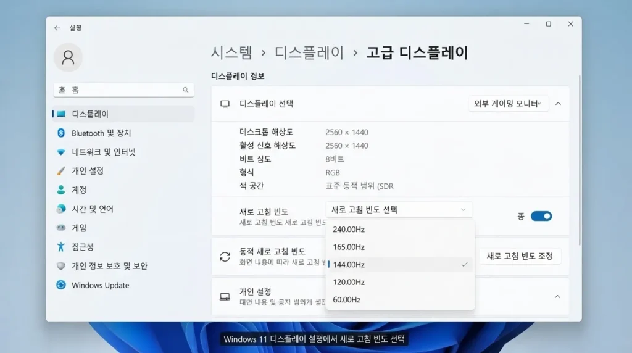The width and height of the screenshot is (632, 353).
Task: Click the laptop icon in the bottom 개인 설정 card
Action: click(x=225, y=297)
